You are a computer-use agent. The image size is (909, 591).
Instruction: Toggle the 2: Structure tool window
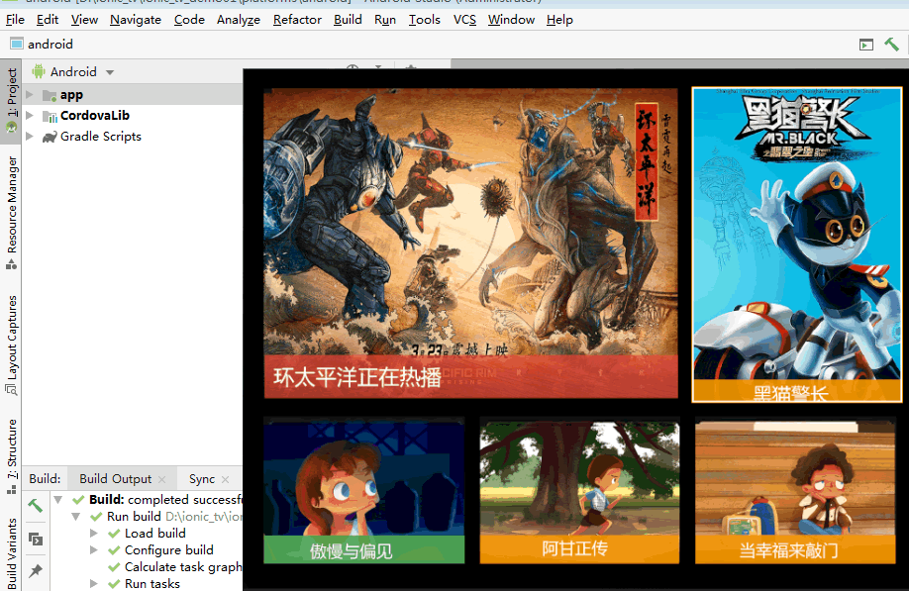point(11,456)
